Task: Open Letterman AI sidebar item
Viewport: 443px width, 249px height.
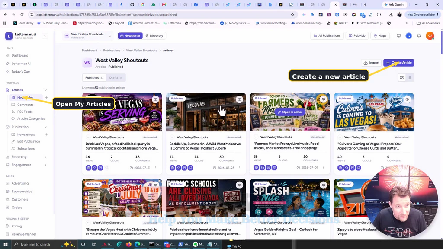Action: [x=21, y=64]
